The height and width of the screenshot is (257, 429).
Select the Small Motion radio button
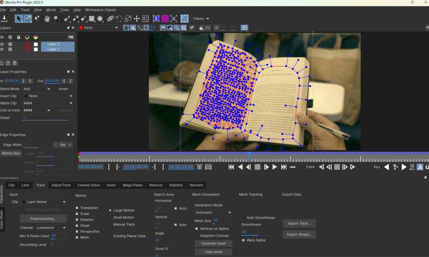point(110,217)
